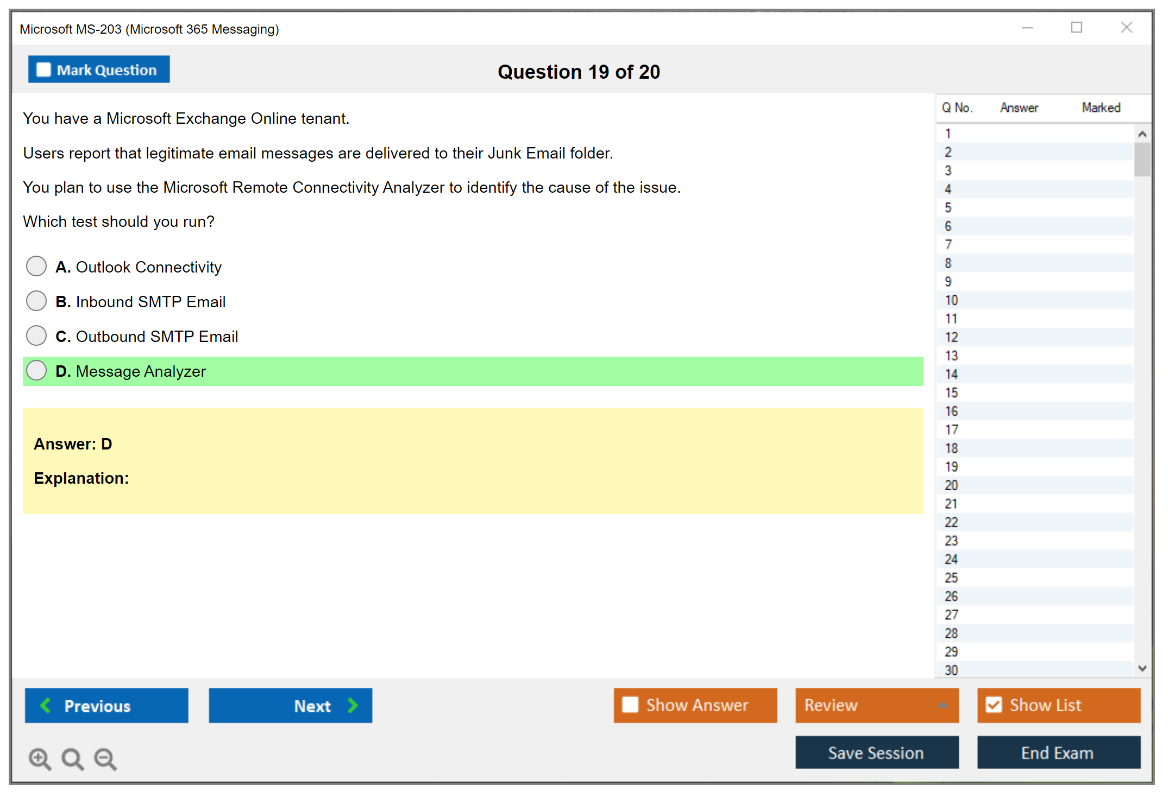Click the reset zoom magnifier icon
1168x798 pixels.
coord(72,758)
